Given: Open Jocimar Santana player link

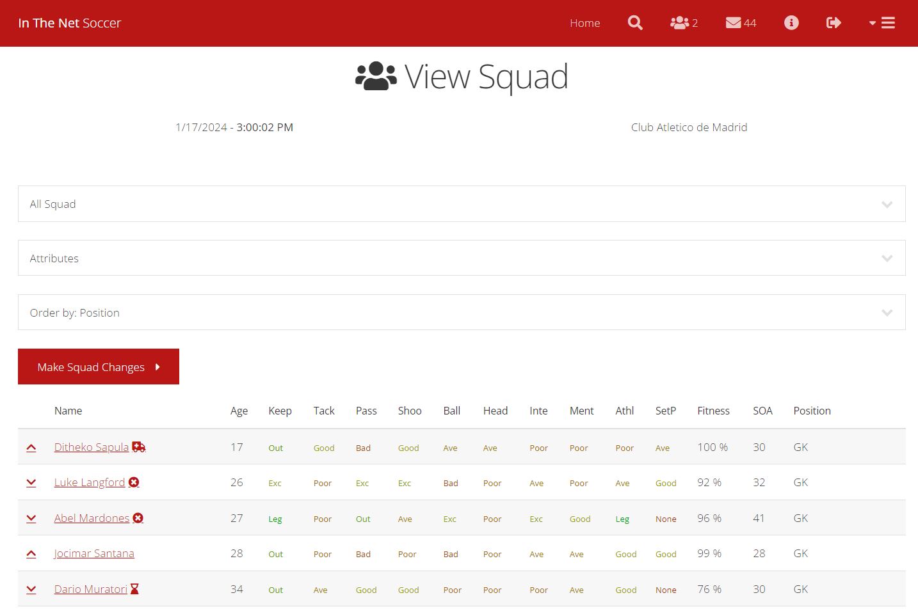Looking at the screenshot, I should coord(94,553).
